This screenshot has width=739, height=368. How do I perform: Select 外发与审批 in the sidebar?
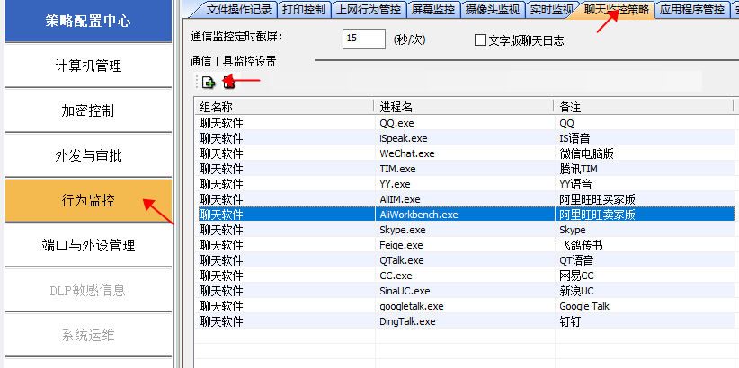[x=88, y=156]
